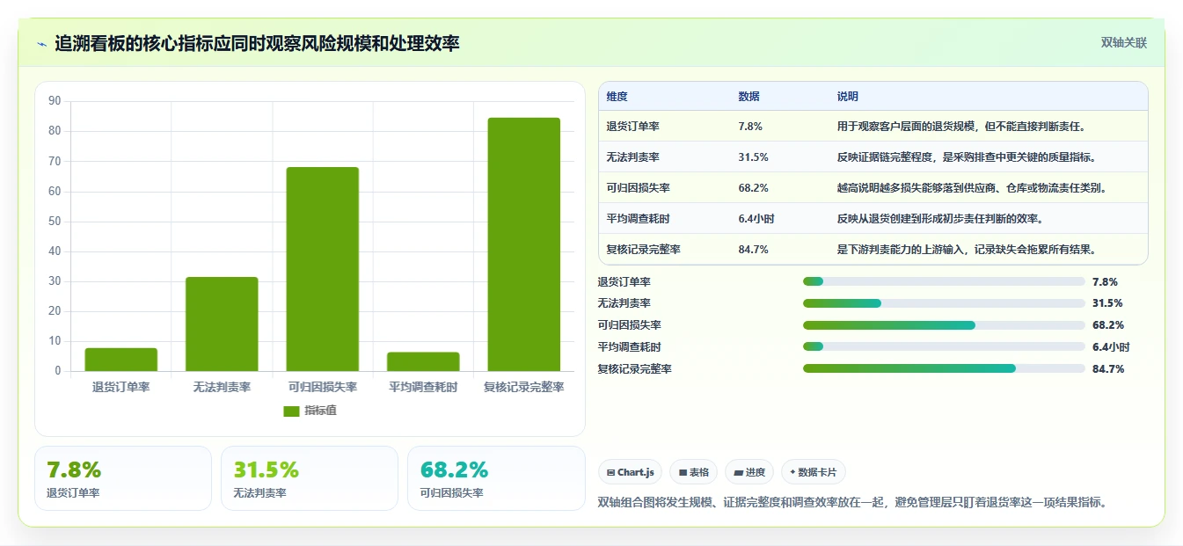Viewport: 1183px width, 546px height.
Task: Open the 31.5% 无法判责率 data card
Action: click(x=310, y=478)
